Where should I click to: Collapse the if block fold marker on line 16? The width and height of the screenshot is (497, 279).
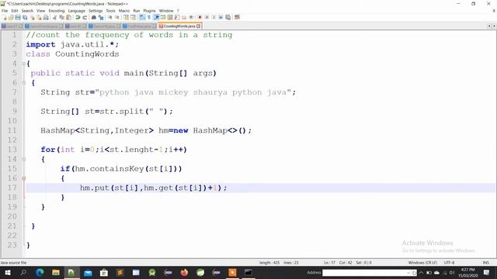click(24, 178)
